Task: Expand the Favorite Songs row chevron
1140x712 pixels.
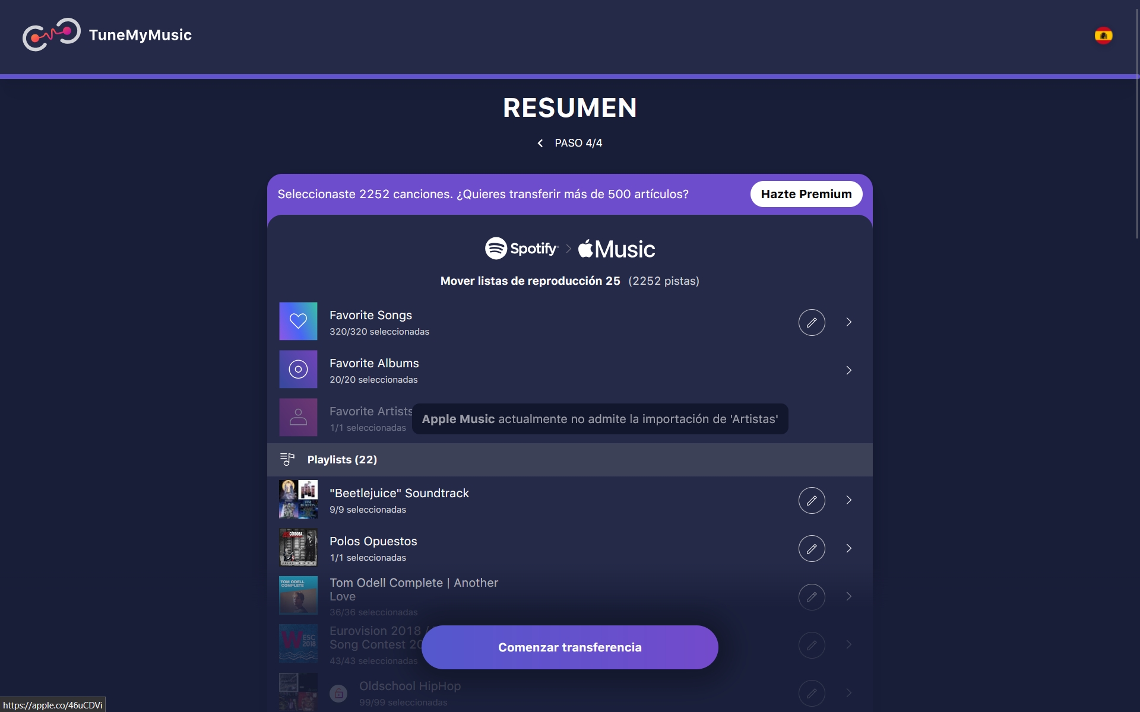Action: coord(849,322)
